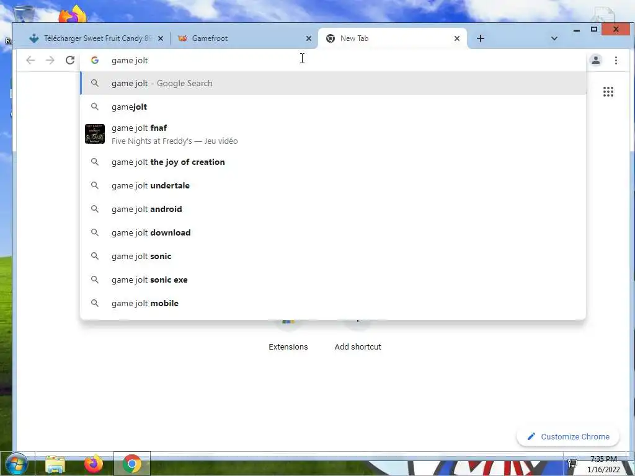This screenshot has height=476, width=635.
Task: Click the Chrome taskbar icon
Action: point(131,464)
